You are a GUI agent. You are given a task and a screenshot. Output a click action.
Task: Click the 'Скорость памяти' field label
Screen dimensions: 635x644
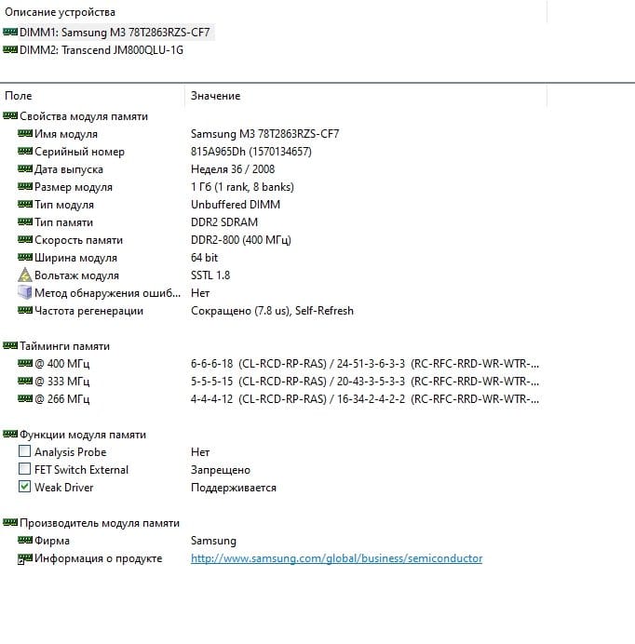[78, 240]
